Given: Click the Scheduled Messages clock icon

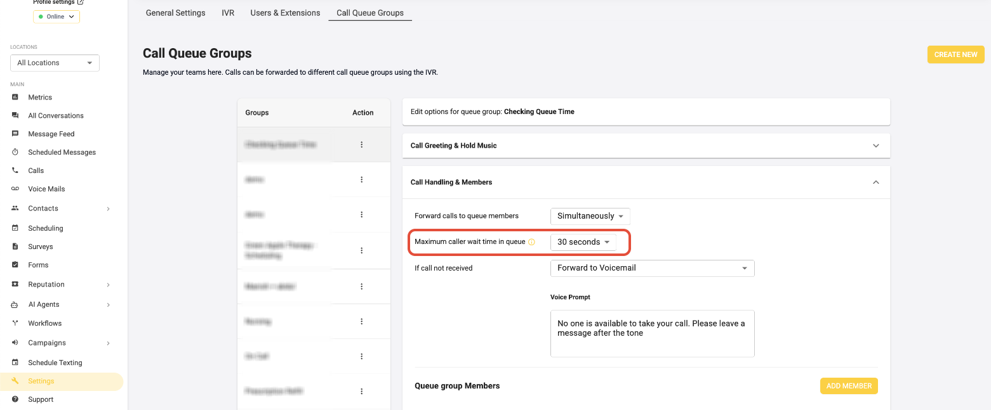Looking at the screenshot, I should coord(15,152).
